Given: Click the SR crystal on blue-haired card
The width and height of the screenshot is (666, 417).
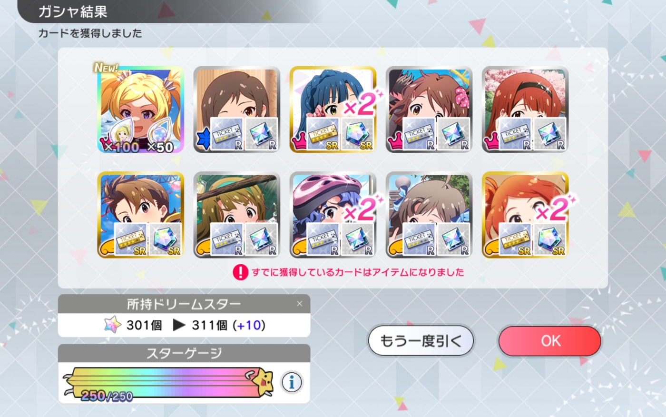Looking at the screenshot, I should point(358,134).
